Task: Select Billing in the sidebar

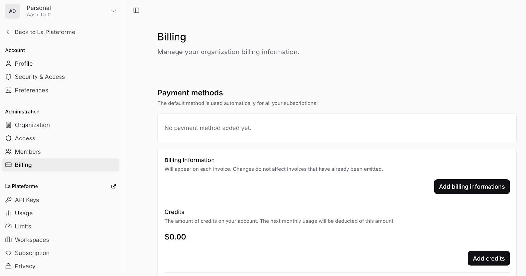Action: tap(60, 165)
